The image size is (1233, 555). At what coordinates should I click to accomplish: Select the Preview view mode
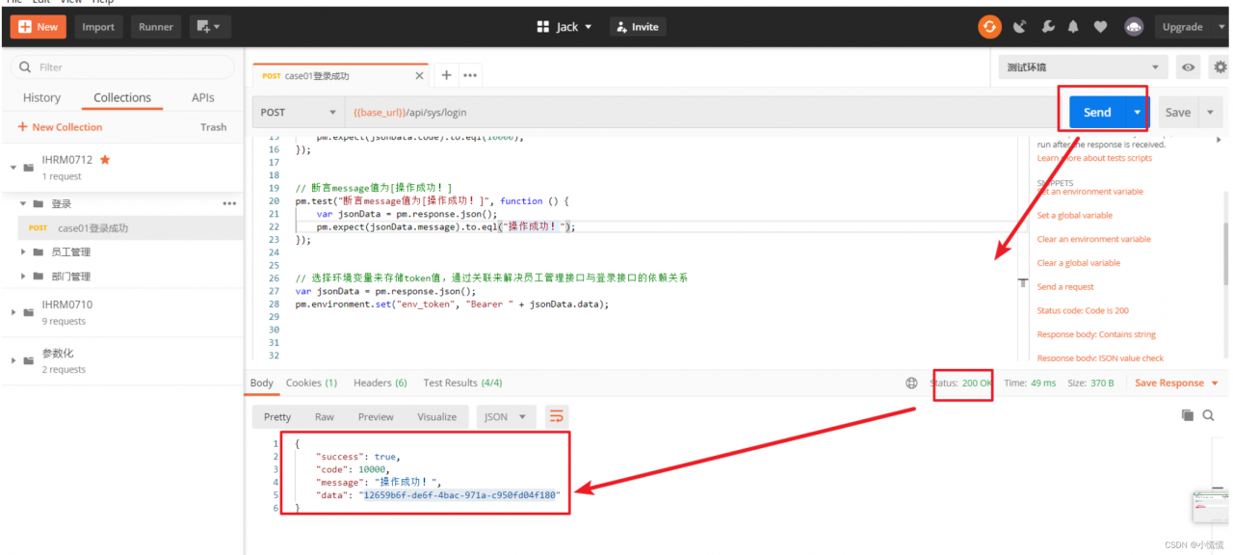[376, 417]
